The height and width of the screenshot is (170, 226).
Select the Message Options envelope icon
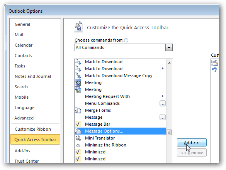[x=78, y=131]
